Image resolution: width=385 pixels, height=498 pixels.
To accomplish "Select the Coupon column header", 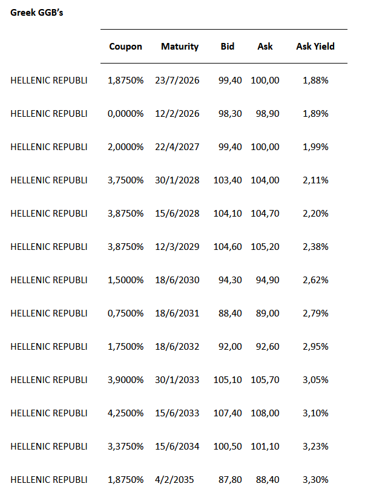I will (125, 47).
